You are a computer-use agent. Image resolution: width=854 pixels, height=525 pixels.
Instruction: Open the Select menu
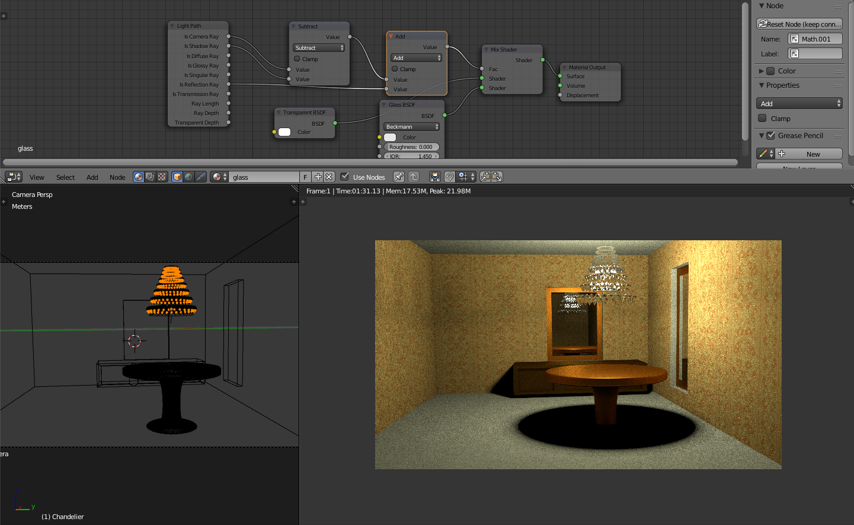[65, 177]
